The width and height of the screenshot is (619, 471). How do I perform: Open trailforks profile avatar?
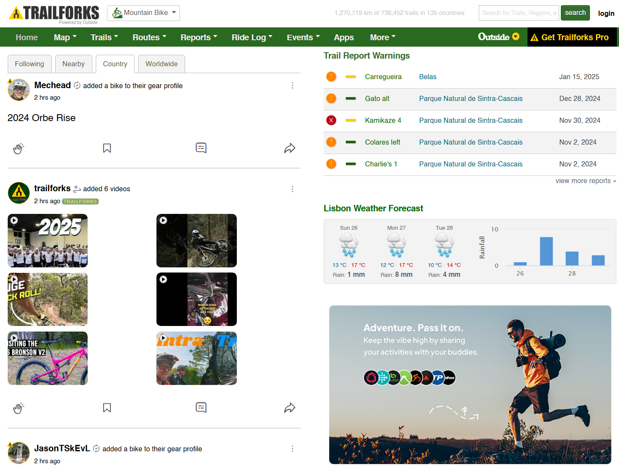click(x=19, y=193)
